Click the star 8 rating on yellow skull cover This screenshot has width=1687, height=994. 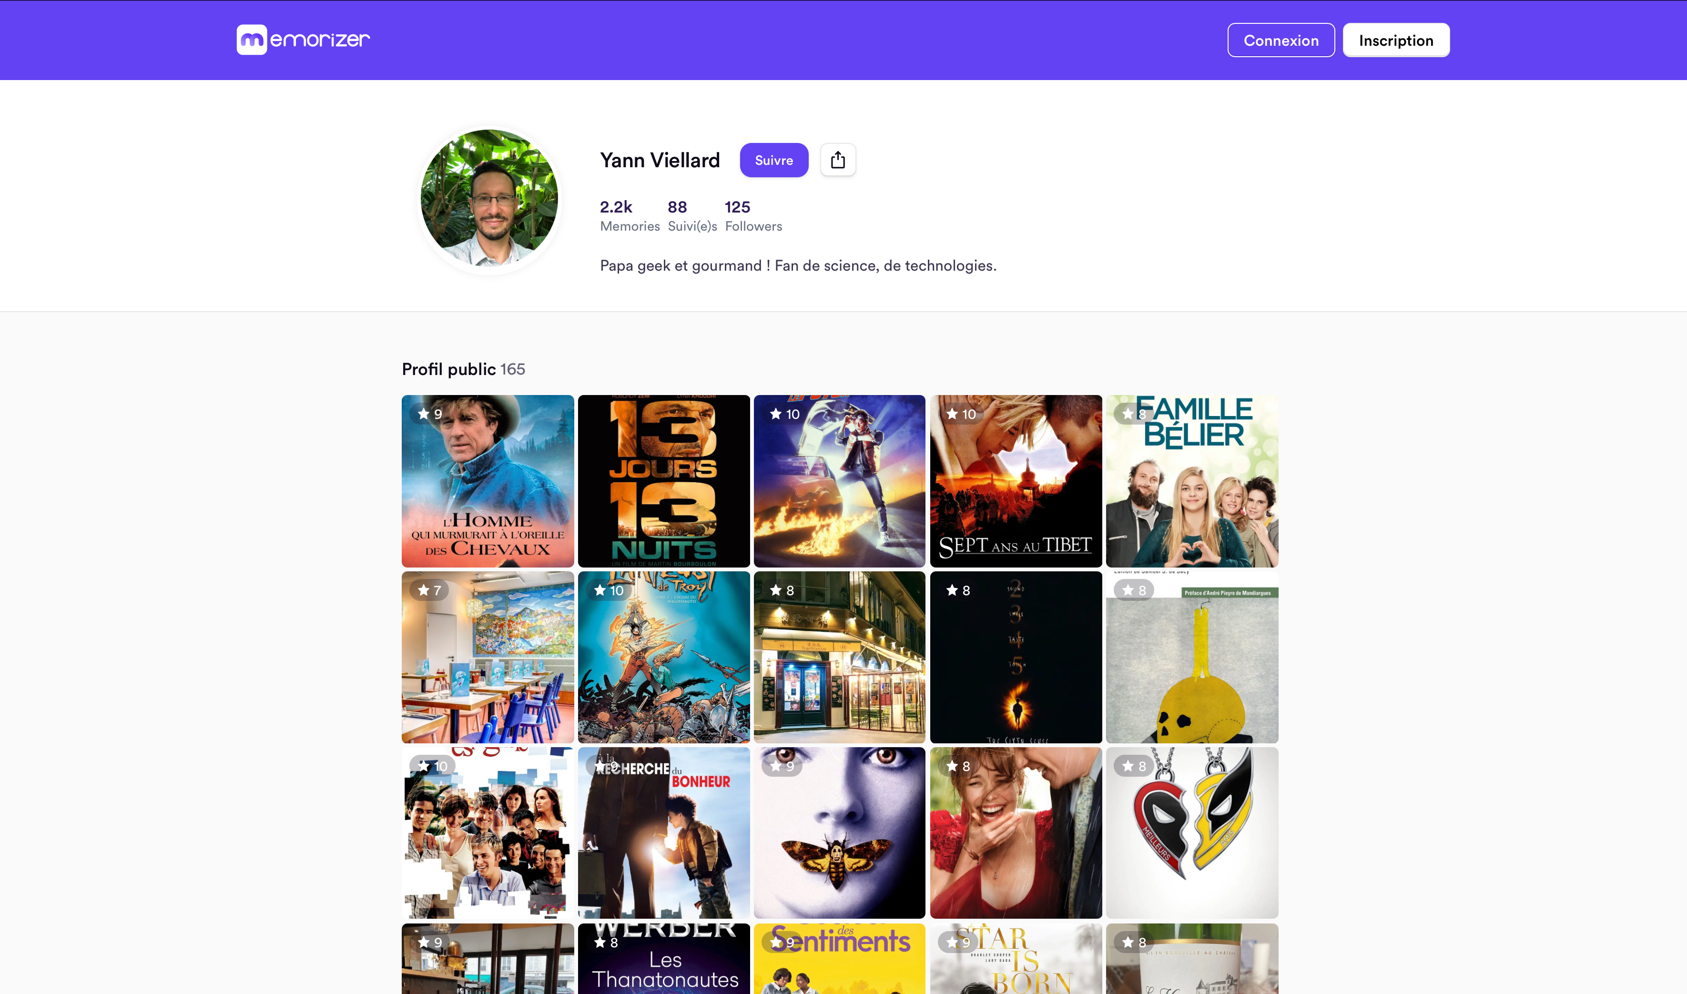point(1134,590)
